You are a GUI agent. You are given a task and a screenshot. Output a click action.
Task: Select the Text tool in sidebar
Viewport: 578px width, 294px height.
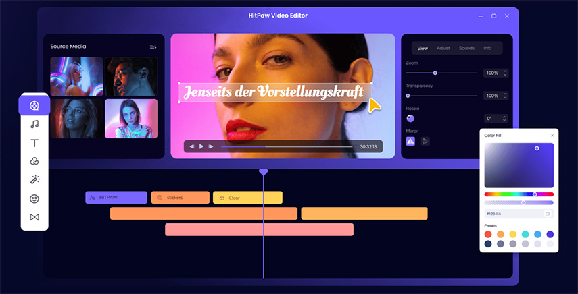tap(34, 143)
